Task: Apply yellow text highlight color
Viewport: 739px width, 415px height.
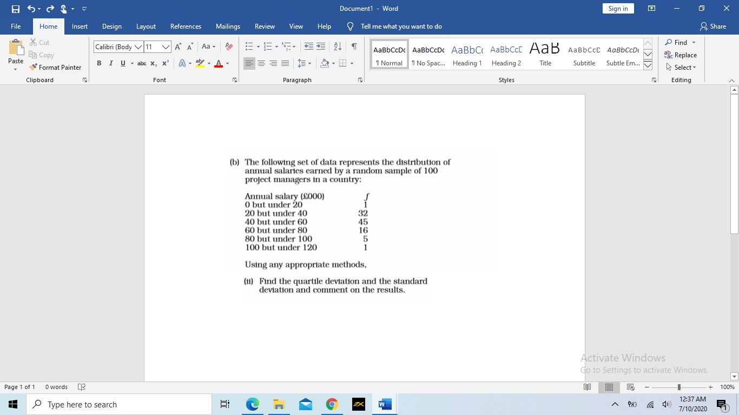Action: tap(200, 63)
